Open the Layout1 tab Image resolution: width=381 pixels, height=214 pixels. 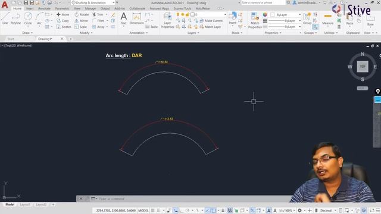point(25,204)
